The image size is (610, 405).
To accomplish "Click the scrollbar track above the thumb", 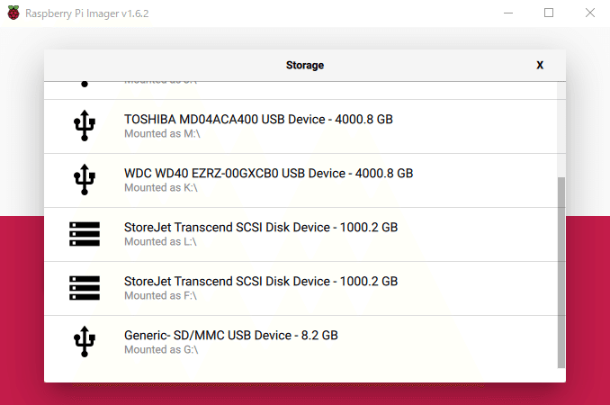I will [561, 130].
